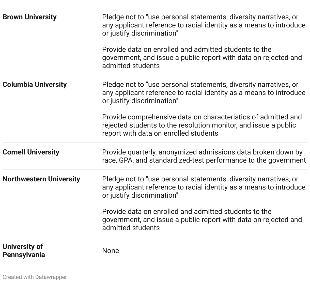The width and height of the screenshot is (310, 283).
Task: Select the University of Pennsylvania label
Action: [x=24, y=251]
